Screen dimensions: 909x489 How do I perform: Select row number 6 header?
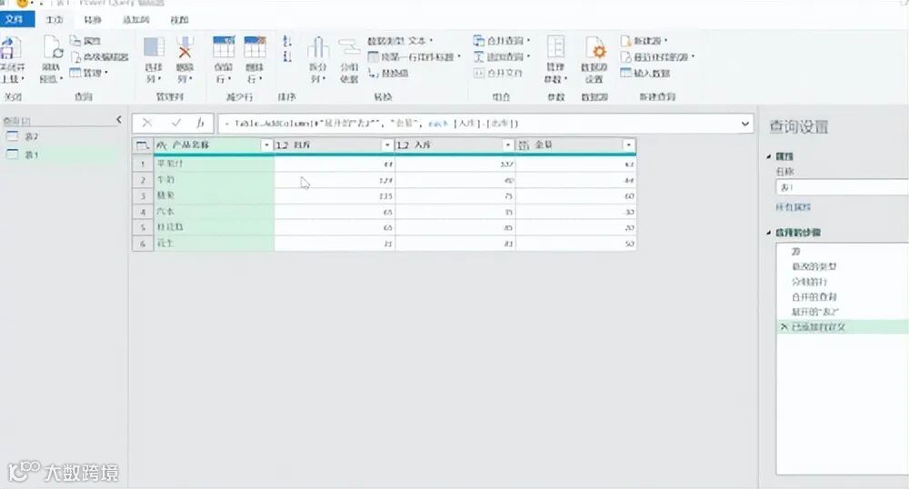point(143,244)
